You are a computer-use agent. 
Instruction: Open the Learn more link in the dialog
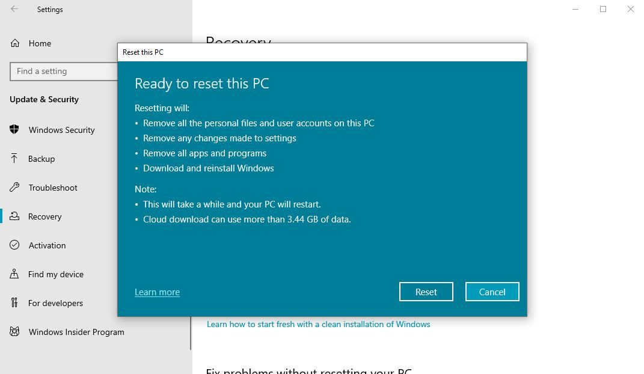coord(158,292)
